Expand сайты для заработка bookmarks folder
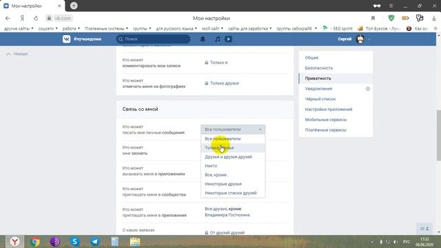Screen dimensions: 441x248 pos(249,28)
